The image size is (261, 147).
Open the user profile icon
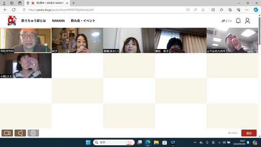click(x=248, y=21)
